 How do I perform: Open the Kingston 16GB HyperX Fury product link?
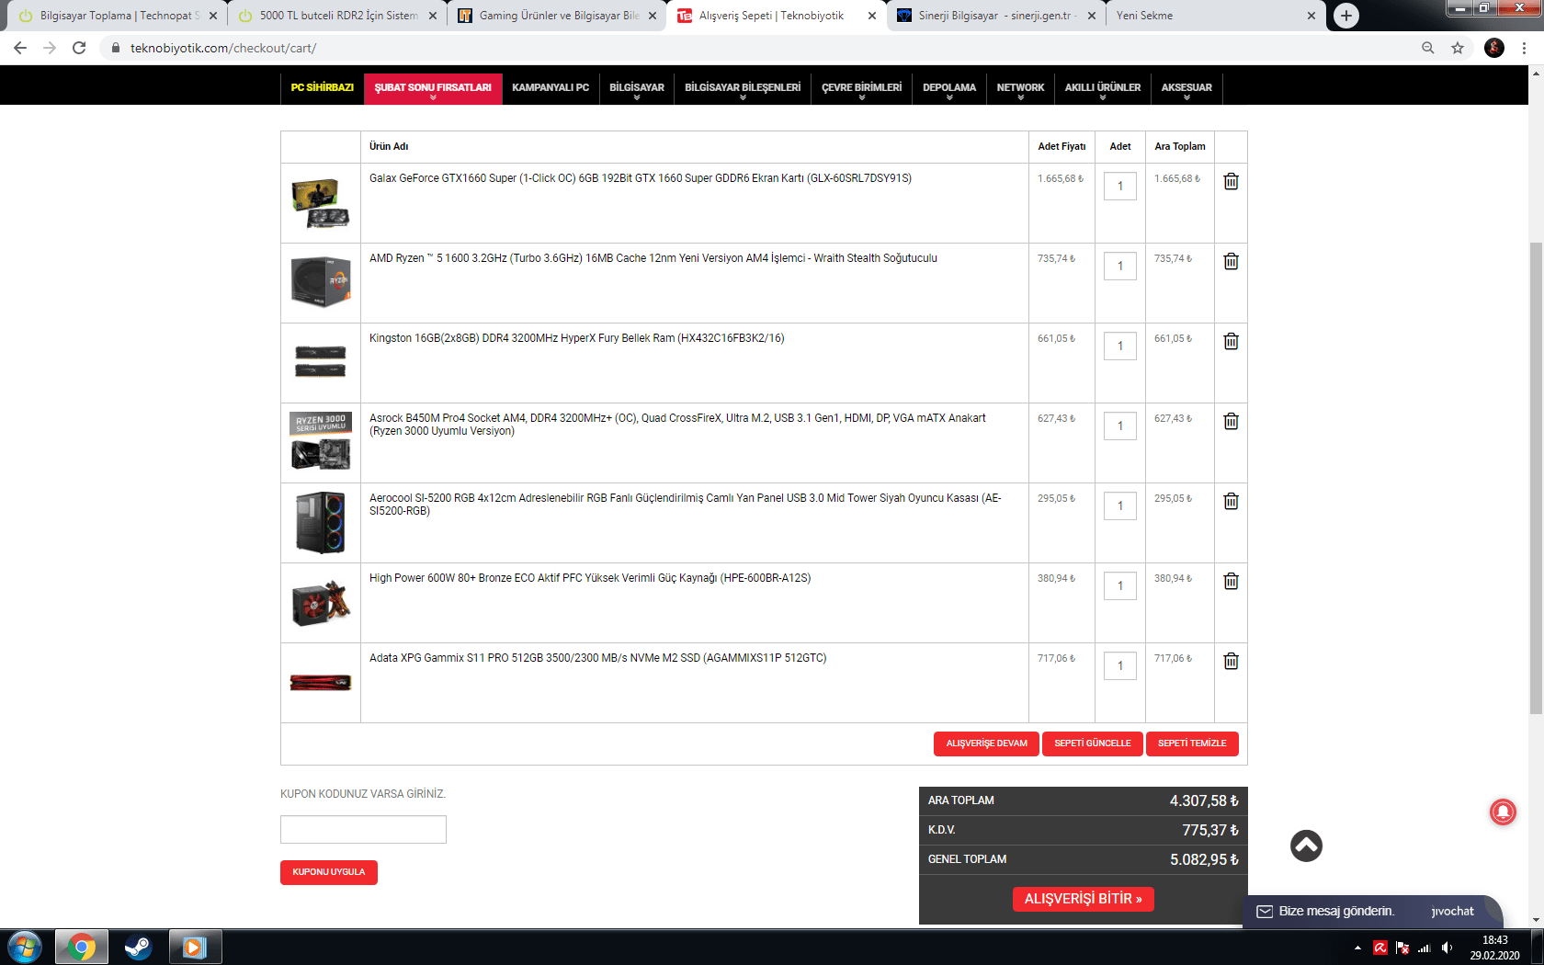577,338
